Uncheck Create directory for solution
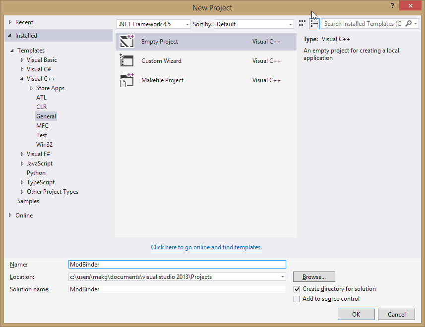The height and width of the screenshot is (327, 425). 297,289
